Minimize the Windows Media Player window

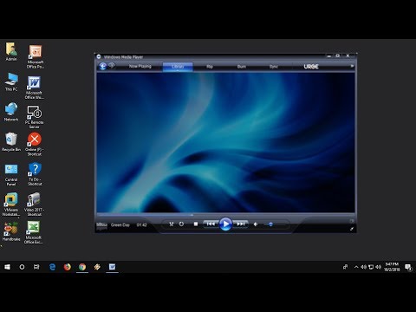pyautogui.click(x=328, y=56)
